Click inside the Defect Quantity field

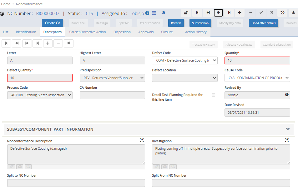coord(40,78)
